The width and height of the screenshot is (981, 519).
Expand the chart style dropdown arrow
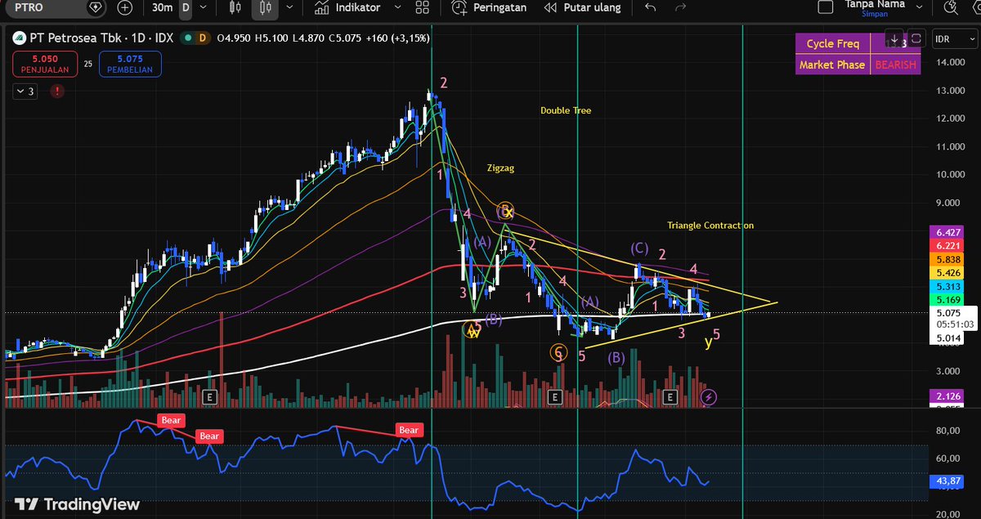tap(290, 7)
